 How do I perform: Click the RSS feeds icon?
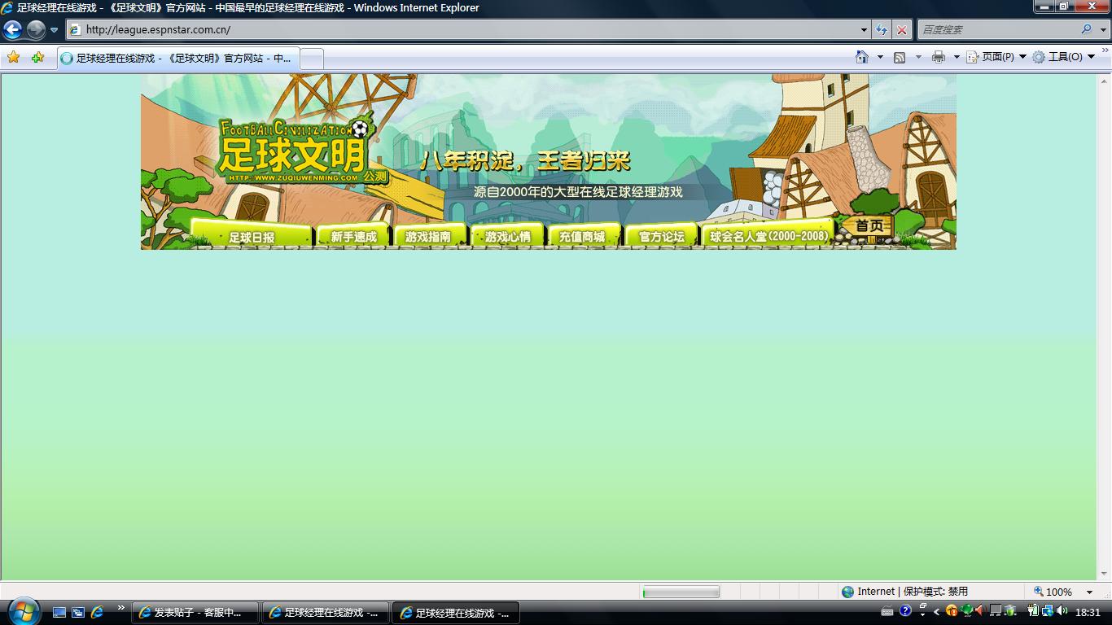click(x=900, y=57)
